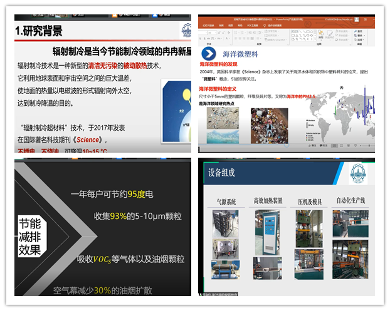The height and width of the screenshot is (311, 390).
Task: Center paragraph text
Action: [240, 38]
